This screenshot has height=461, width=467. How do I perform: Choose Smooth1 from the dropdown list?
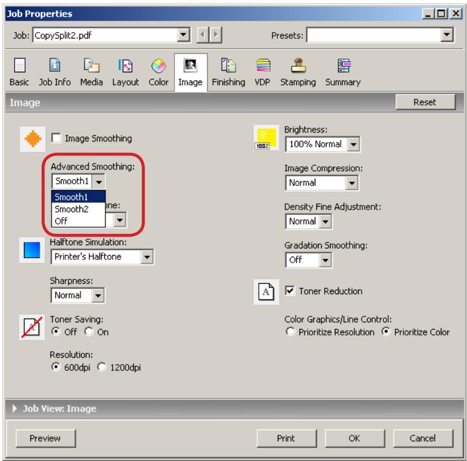[78, 197]
